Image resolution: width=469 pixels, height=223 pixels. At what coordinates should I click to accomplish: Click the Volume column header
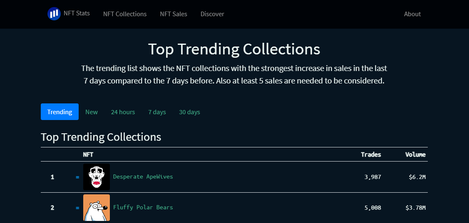(x=415, y=154)
